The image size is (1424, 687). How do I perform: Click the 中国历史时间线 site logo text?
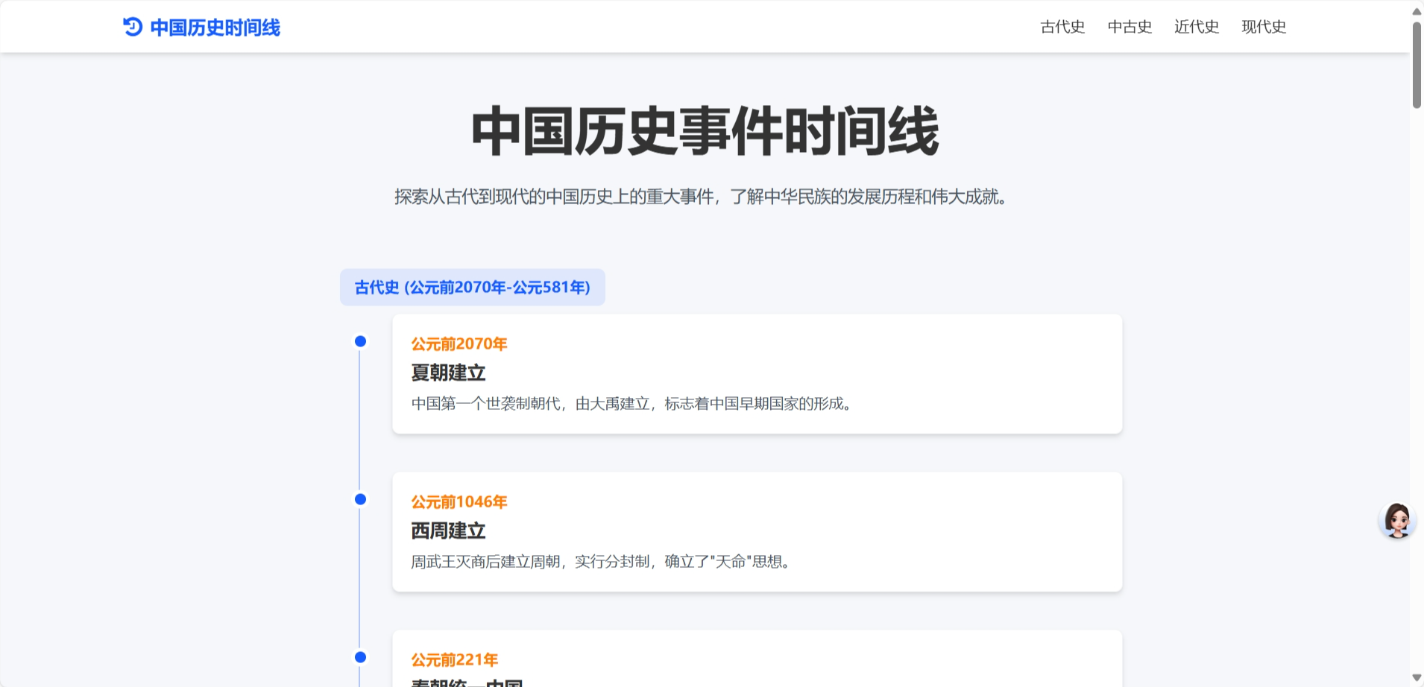pyautogui.click(x=215, y=28)
